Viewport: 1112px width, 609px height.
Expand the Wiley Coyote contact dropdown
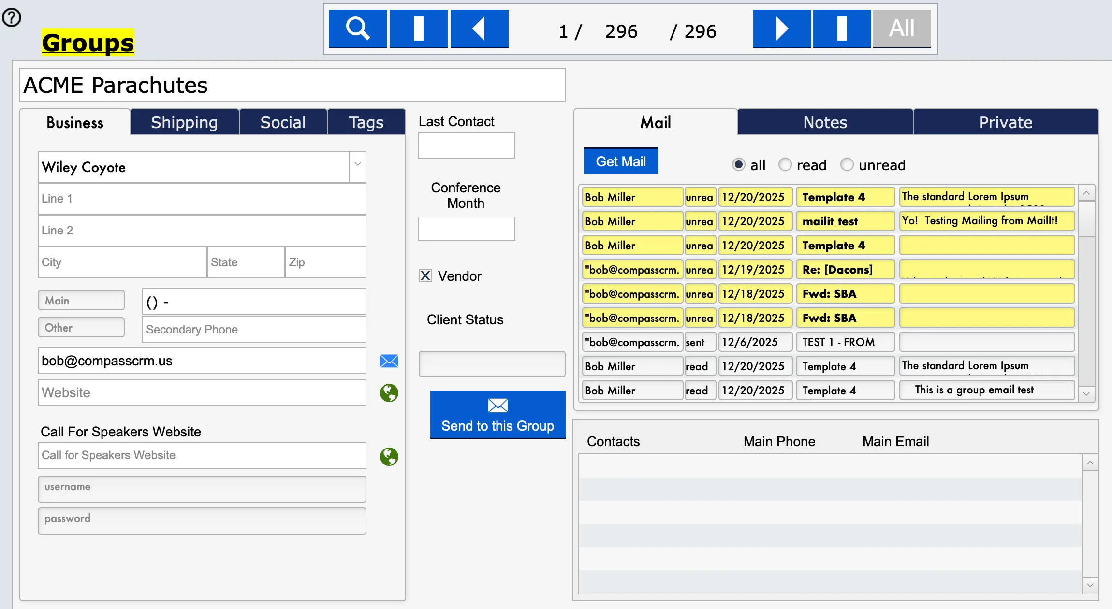[358, 164]
